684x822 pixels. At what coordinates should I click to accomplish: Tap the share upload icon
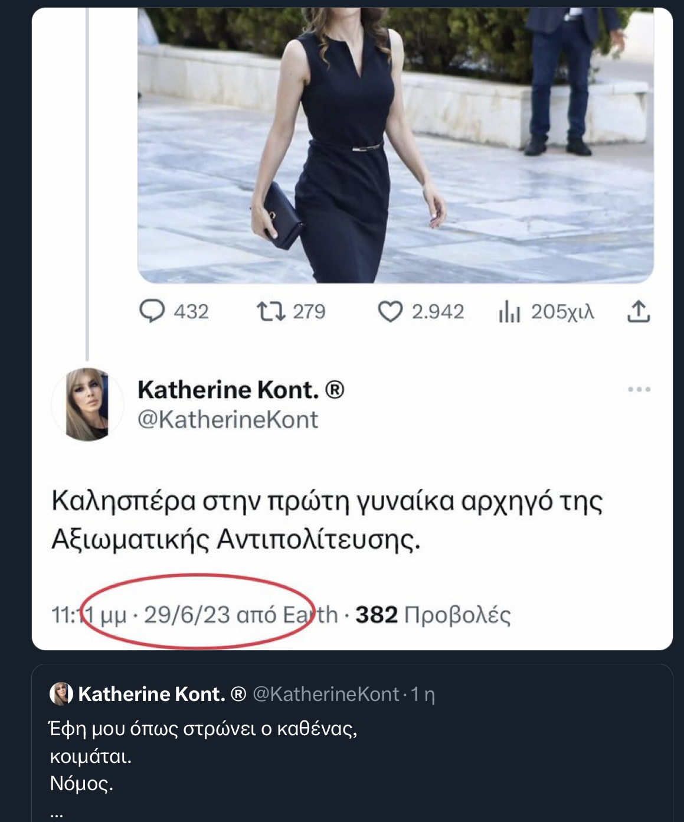(x=638, y=311)
